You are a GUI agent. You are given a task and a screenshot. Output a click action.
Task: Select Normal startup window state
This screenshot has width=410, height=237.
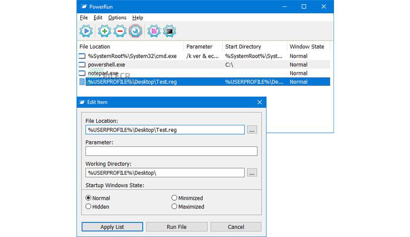(98, 198)
